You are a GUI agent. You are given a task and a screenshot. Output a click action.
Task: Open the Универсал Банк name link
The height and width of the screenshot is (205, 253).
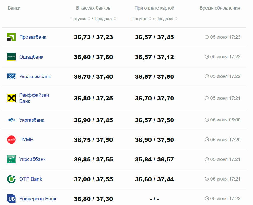point(38,199)
